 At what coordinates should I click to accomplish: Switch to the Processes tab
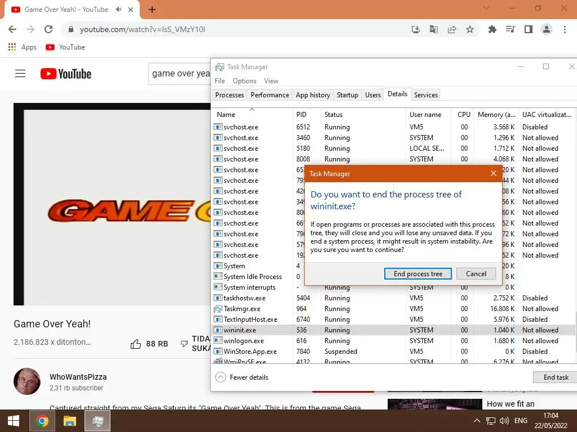click(230, 94)
